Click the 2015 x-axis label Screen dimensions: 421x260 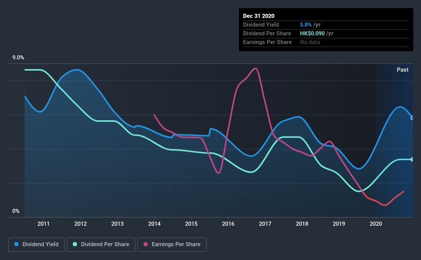click(x=191, y=224)
